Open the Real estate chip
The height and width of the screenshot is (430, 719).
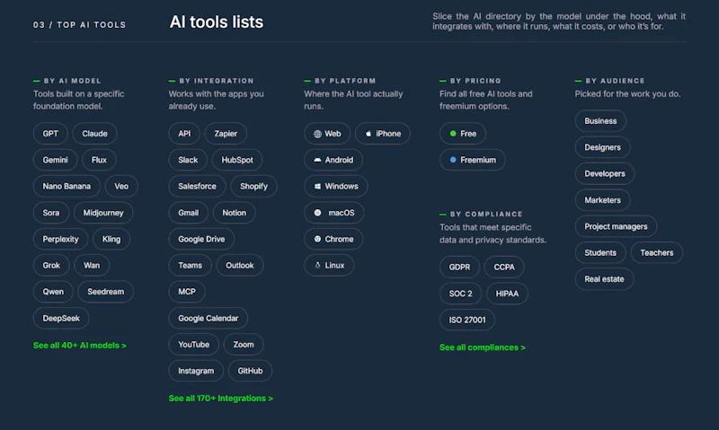(x=604, y=279)
